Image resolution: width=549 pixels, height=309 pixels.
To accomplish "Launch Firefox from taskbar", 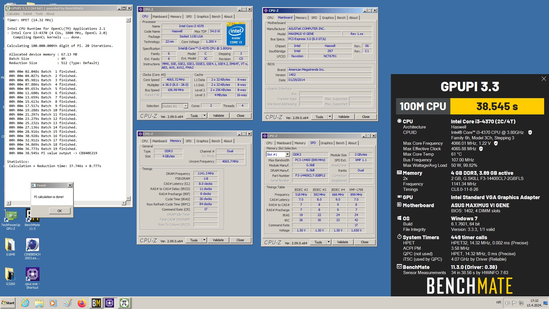I will click(82, 303).
